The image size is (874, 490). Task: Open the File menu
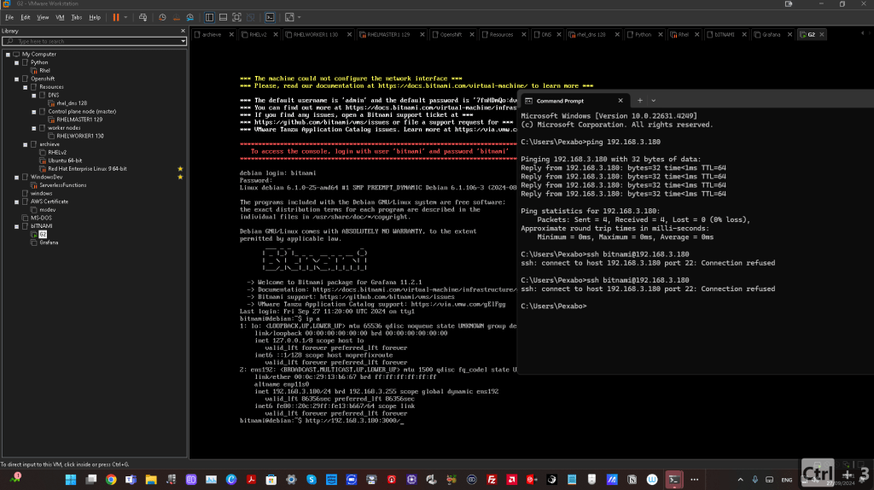[9, 17]
